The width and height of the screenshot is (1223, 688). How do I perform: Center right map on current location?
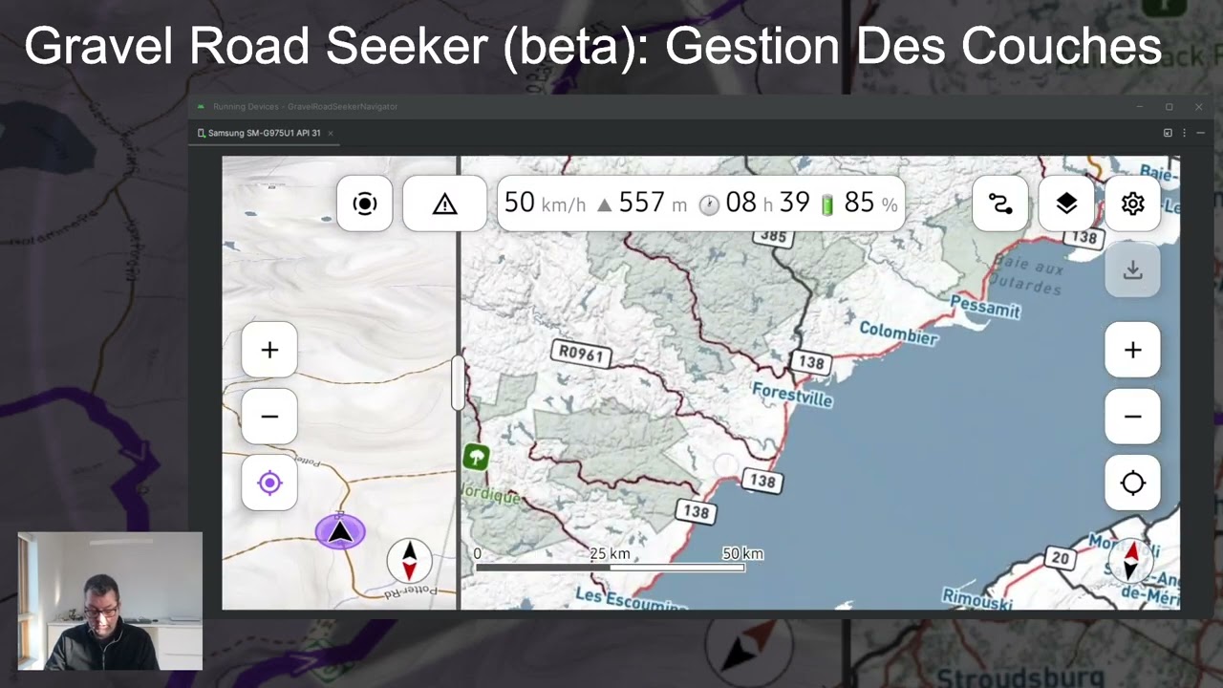(x=1133, y=483)
